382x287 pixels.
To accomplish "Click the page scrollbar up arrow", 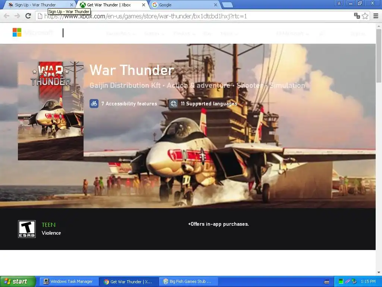I will coord(379,26).
